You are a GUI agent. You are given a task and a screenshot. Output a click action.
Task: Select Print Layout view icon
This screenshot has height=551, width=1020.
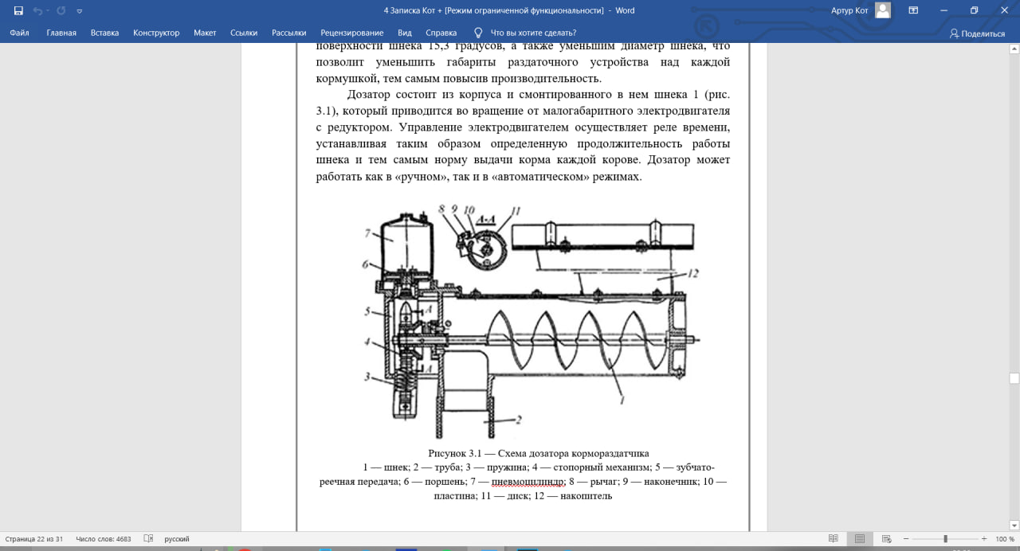pos(860,539)
